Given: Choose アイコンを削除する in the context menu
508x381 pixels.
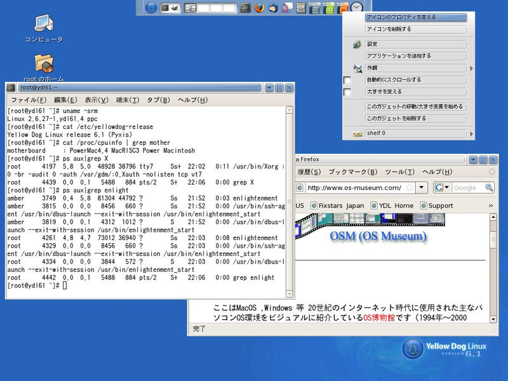Looking at the screenshot, I should click(416, 29).
